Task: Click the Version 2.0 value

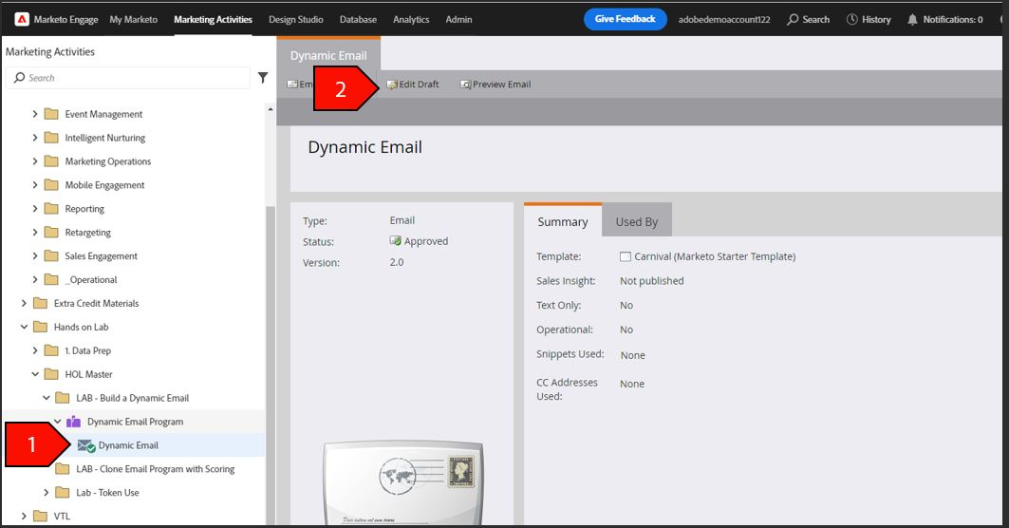Action: click(397, 262)
